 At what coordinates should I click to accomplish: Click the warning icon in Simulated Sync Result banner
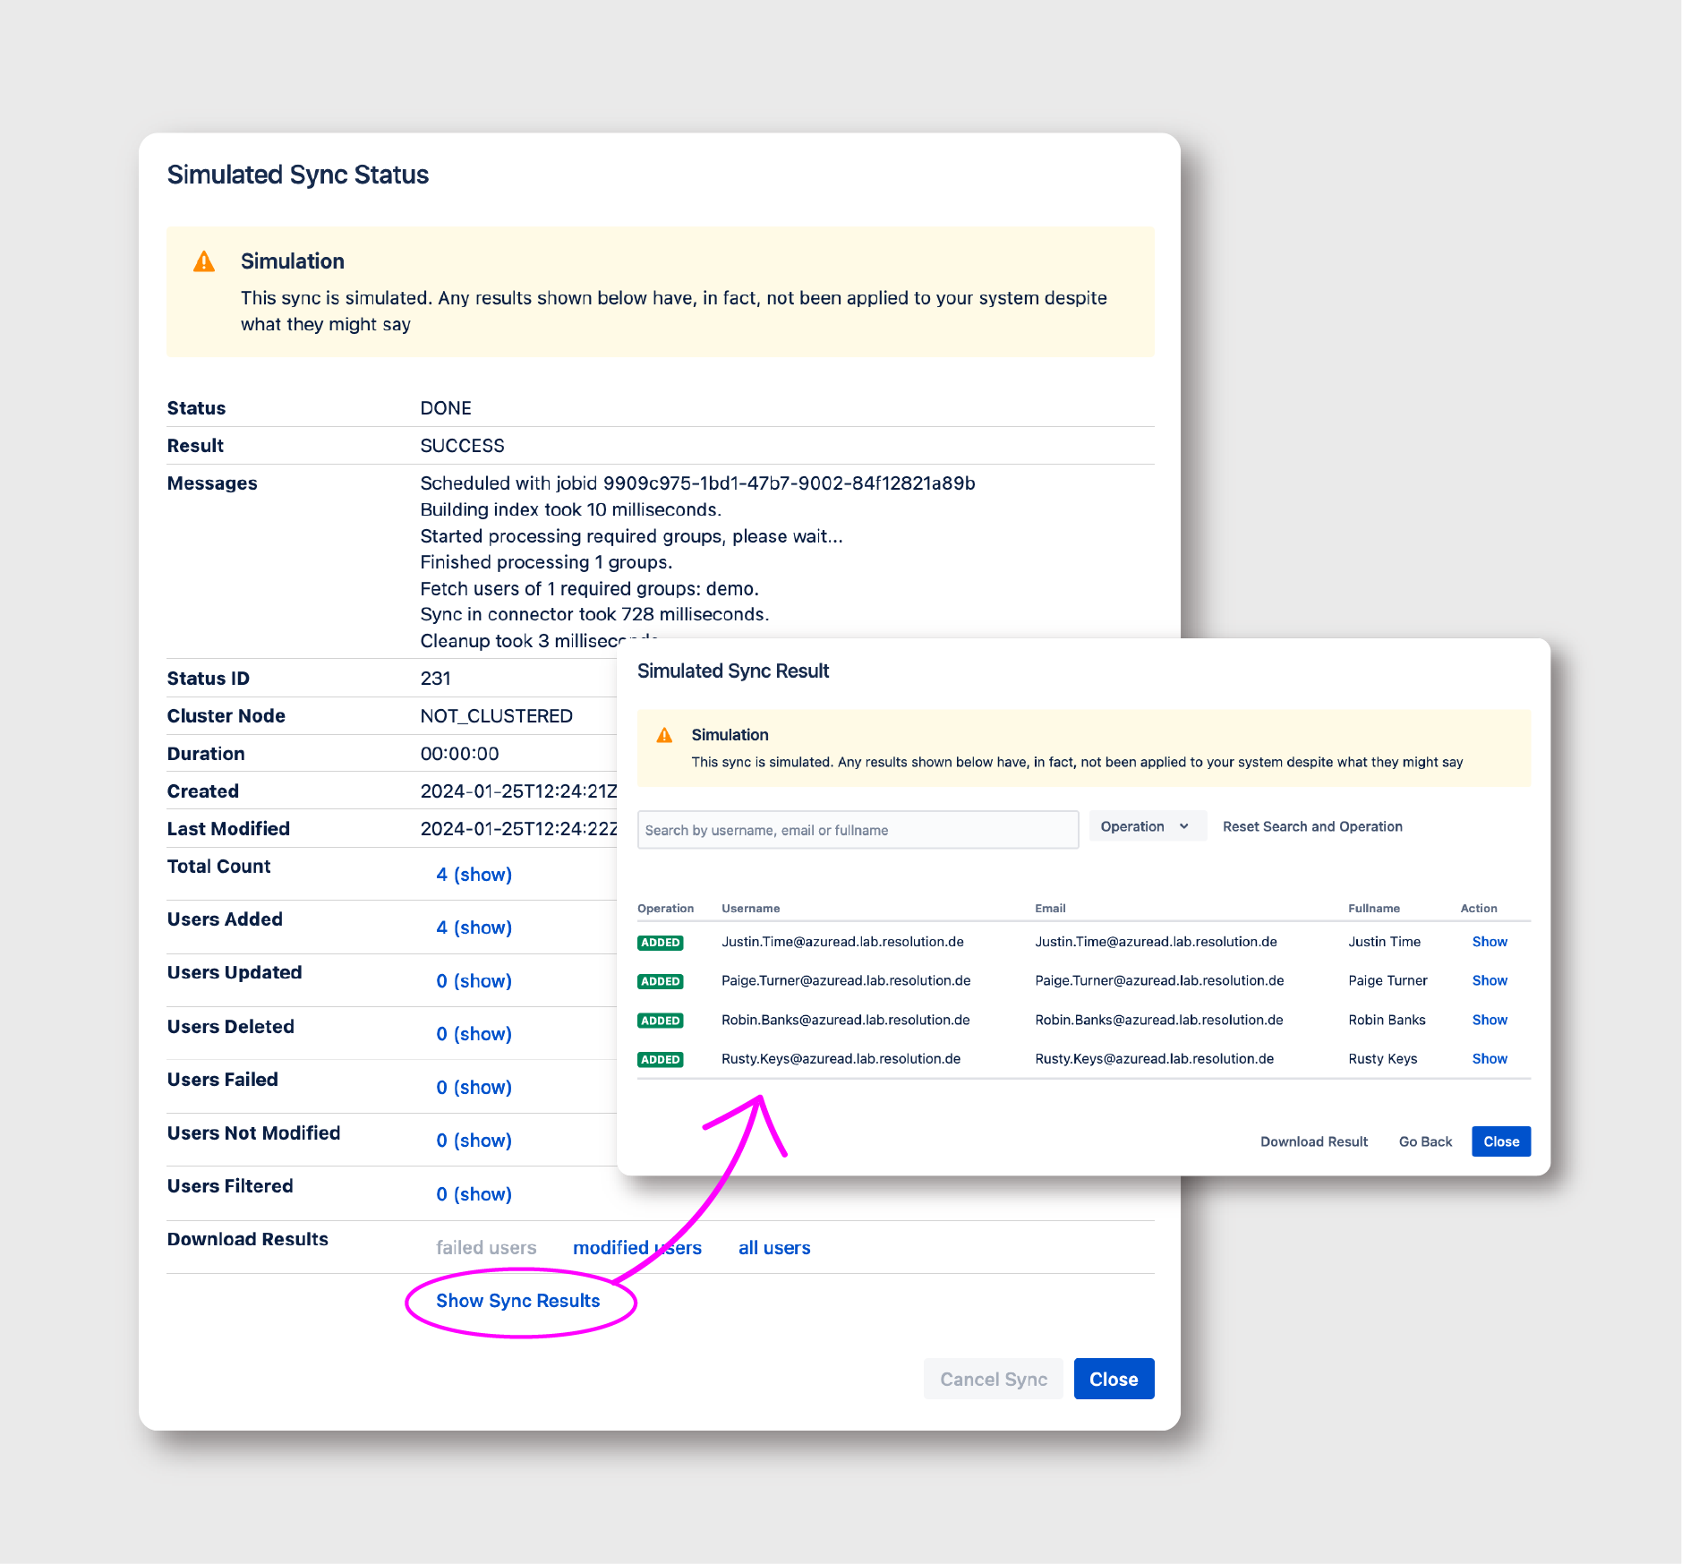pos(664,735)
